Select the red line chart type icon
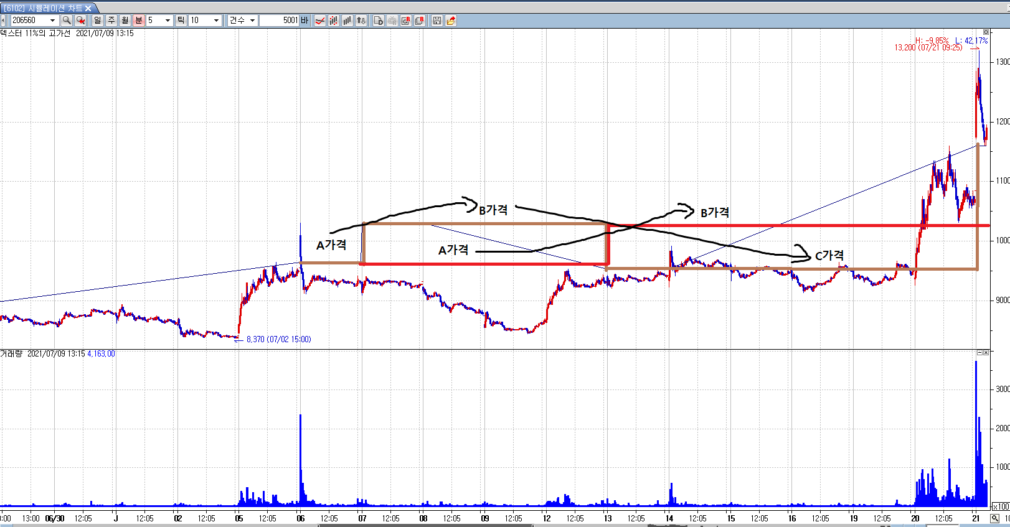The height and width of the screenshot is (527, 1010). (x=320, y=21)
